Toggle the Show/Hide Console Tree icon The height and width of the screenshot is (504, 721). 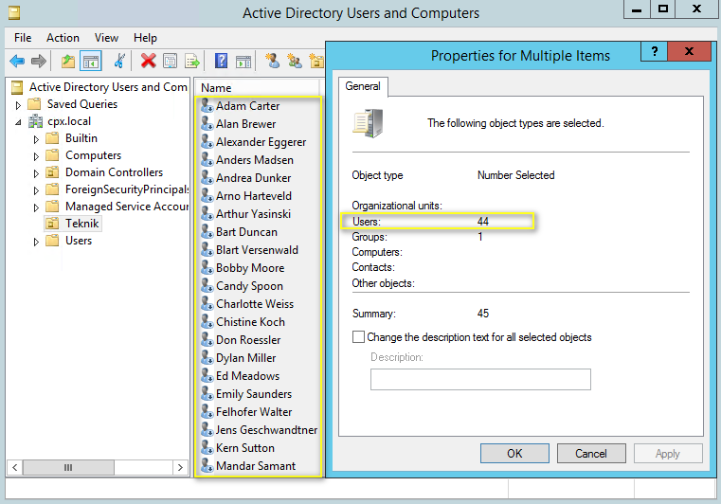click(91, 61)
